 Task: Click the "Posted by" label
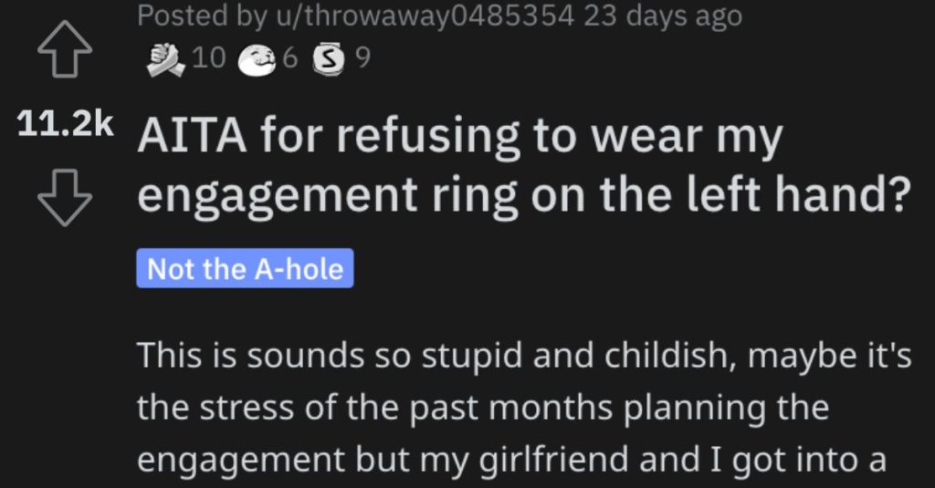click(197, 16)
